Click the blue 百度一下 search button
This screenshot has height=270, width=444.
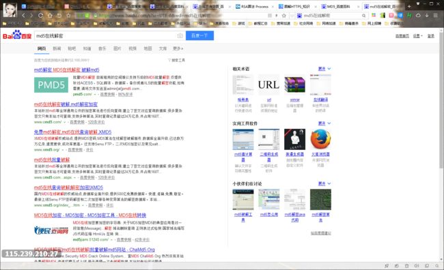pyautogui.click(x=199, y=35)
